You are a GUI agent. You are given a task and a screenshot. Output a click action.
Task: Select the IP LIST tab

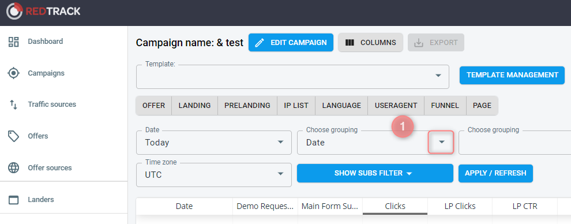(296, 106)
